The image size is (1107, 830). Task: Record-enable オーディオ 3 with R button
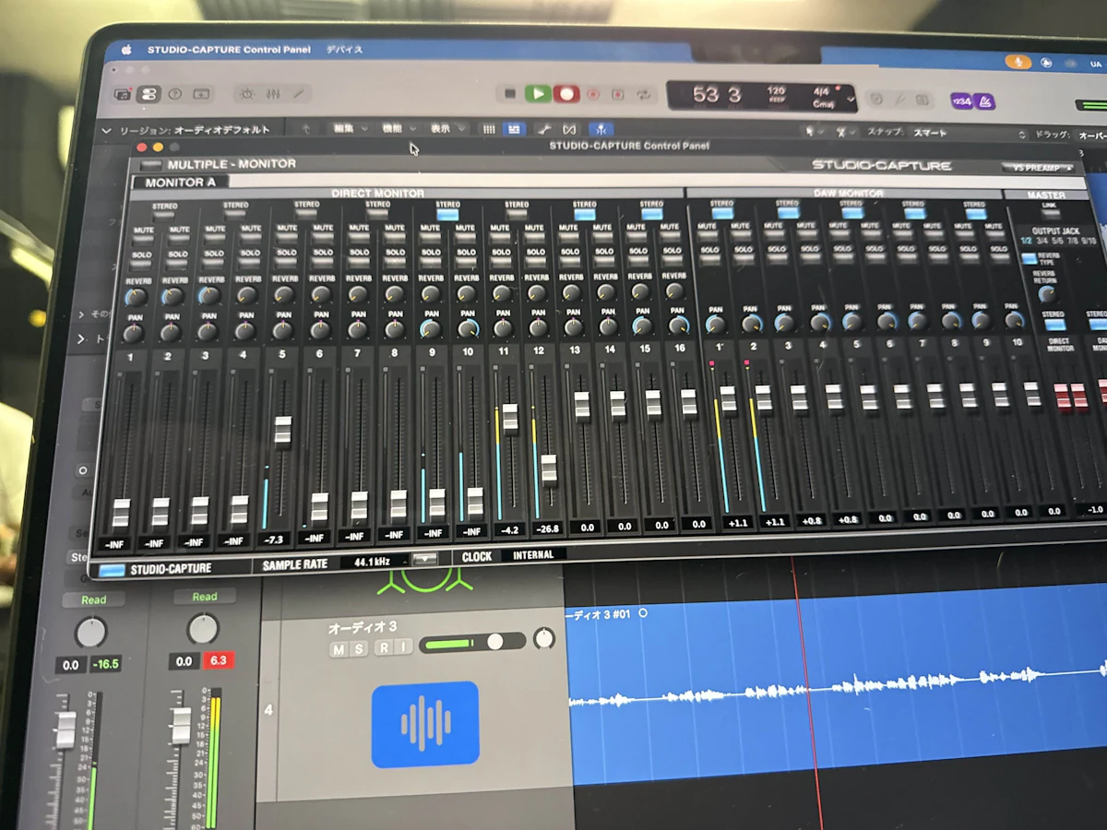[x=383, y=648]
